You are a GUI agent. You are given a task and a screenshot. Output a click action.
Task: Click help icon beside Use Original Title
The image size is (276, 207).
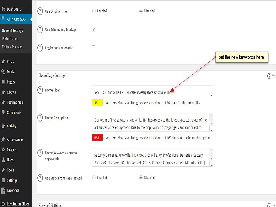click(x=40, y=11)
